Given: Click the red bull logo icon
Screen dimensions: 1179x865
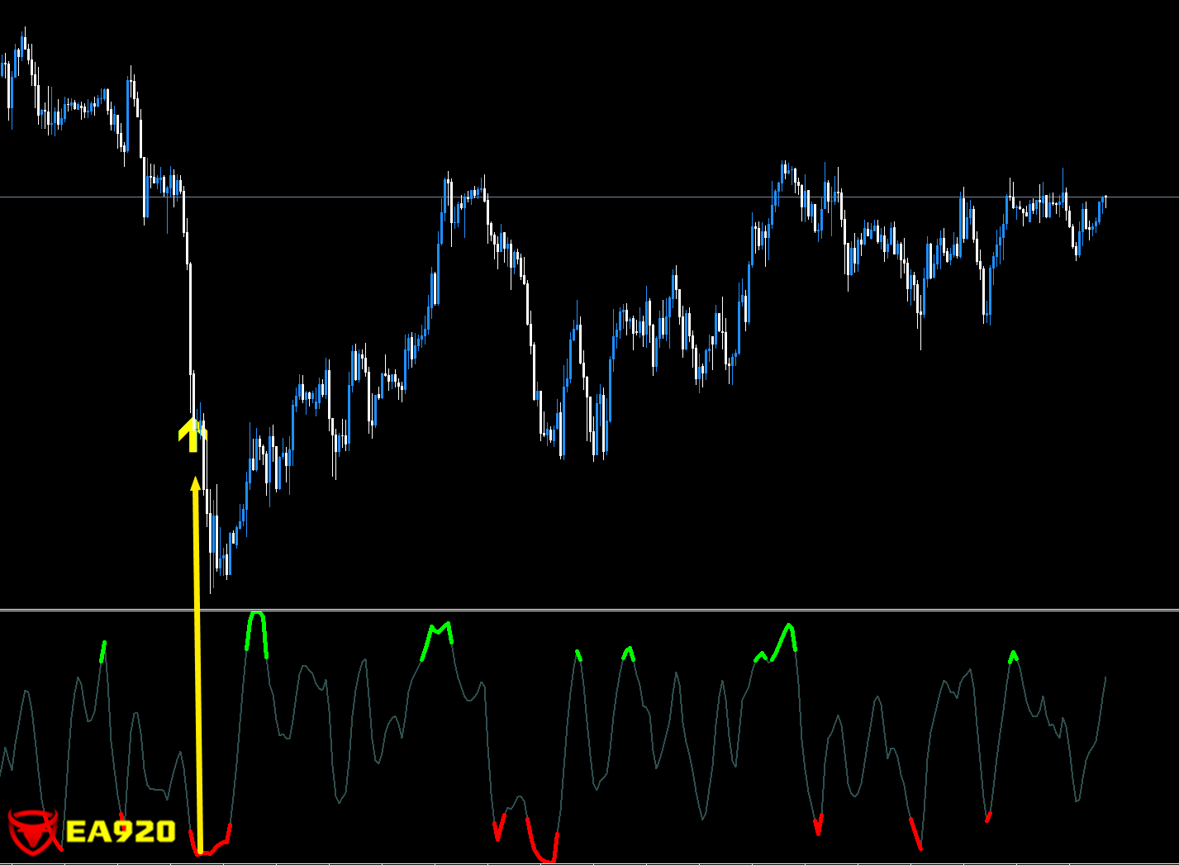Looking at the screenshot, I should pyautogui.click(x=33, y=831).
